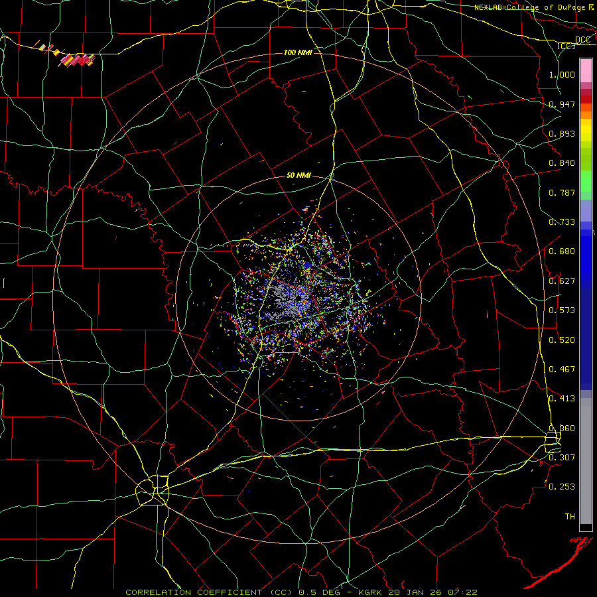Click the TH threshold label on scale
Screen dimensions: 597x597
pos(570,517)
